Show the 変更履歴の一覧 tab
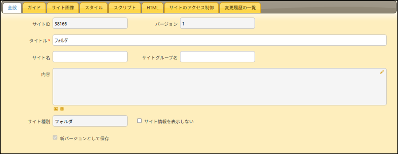 click(x=240, y=8)
